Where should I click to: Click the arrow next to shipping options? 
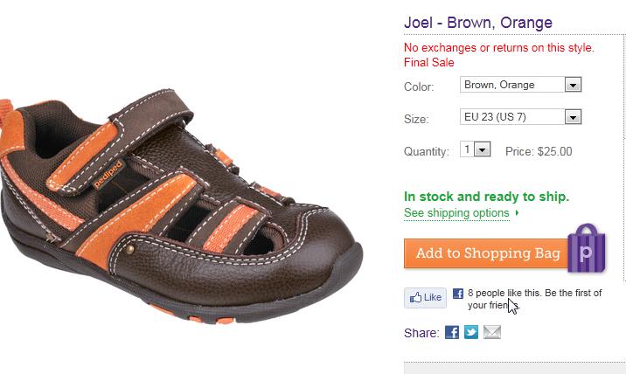click(517, 212)
